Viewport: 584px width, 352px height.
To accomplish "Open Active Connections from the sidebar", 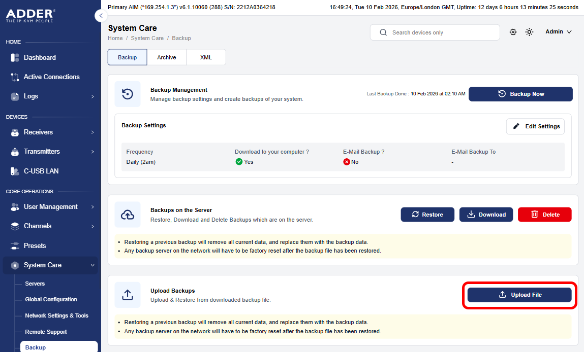I will coord(50,77).
